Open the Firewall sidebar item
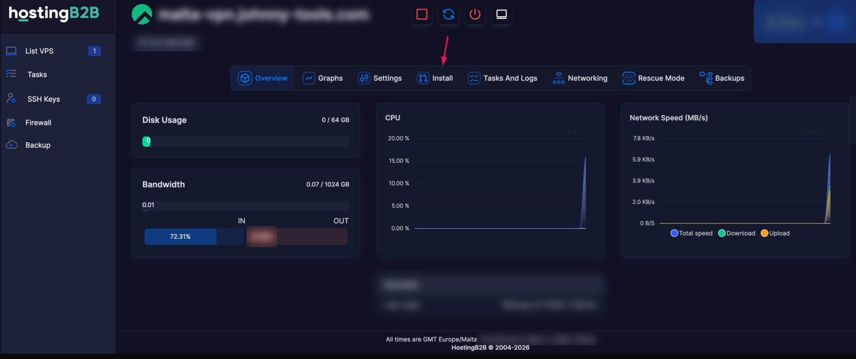 38,122
